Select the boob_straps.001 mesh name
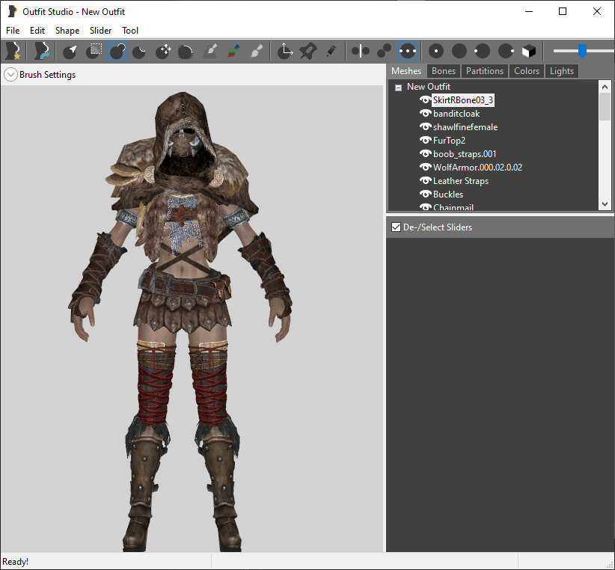Screen dimensions: 615x570 tap(465, 153)
